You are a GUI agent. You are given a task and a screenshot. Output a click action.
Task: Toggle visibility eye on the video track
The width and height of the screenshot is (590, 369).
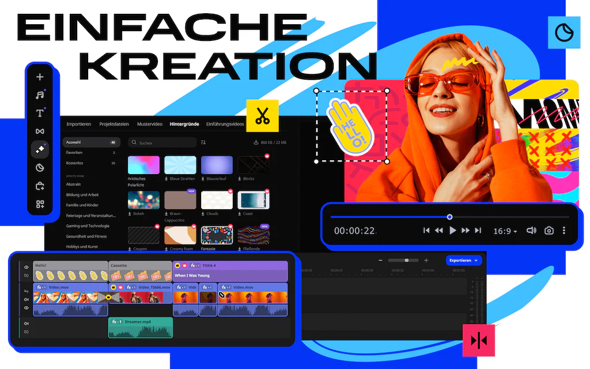coord(27,308)
